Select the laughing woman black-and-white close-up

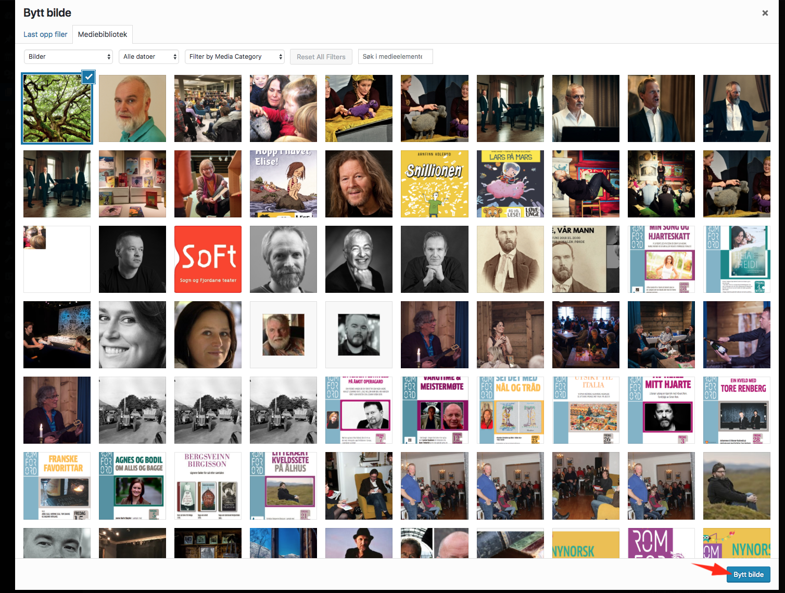[132, 335]
